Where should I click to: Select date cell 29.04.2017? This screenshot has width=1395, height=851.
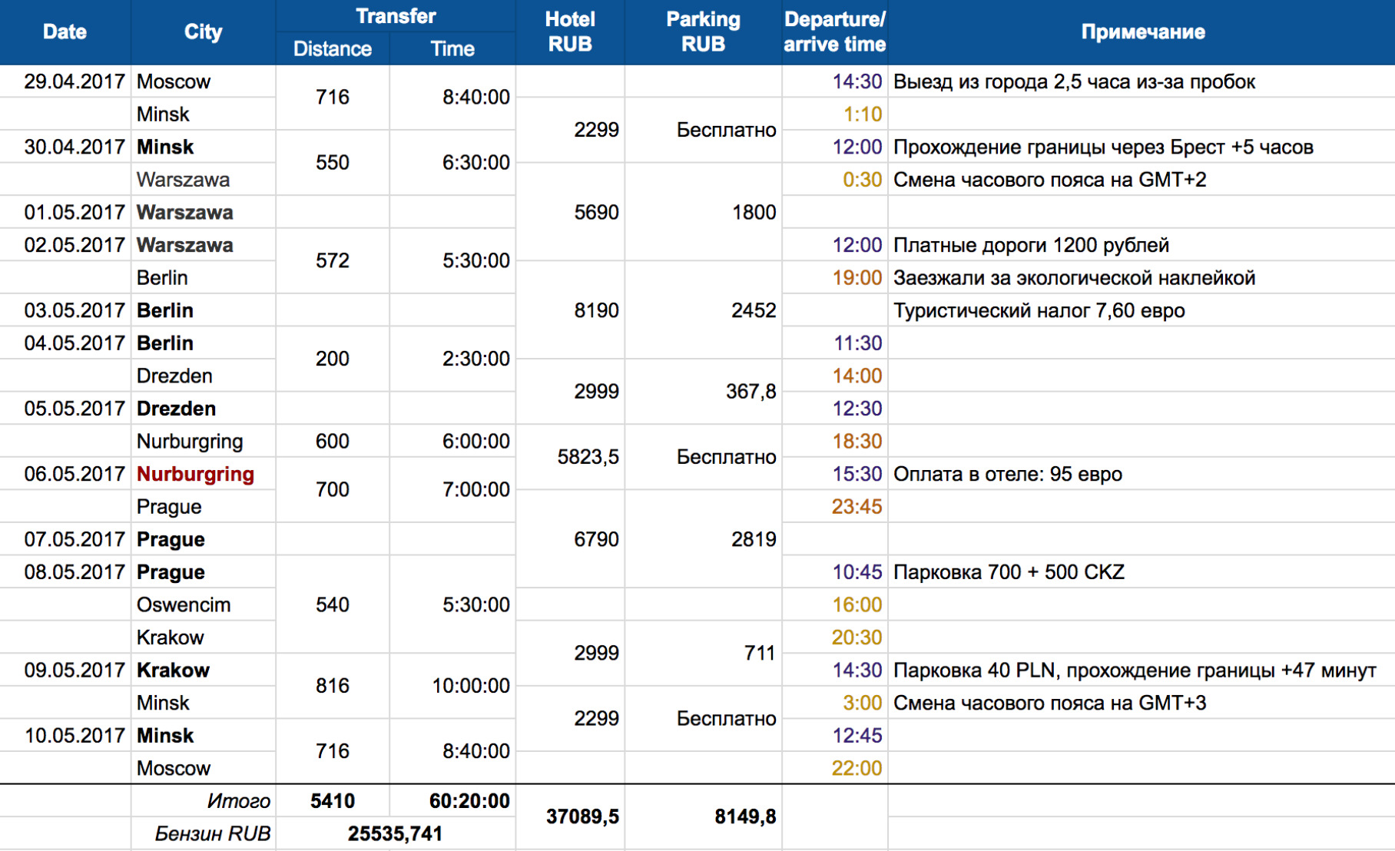coord(65,81)
